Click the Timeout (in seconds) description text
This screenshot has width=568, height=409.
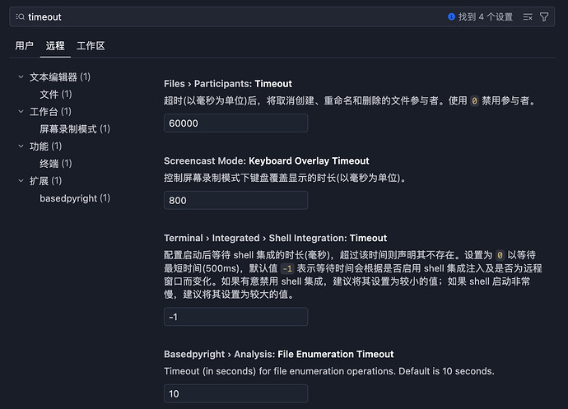tap(329, 371)
